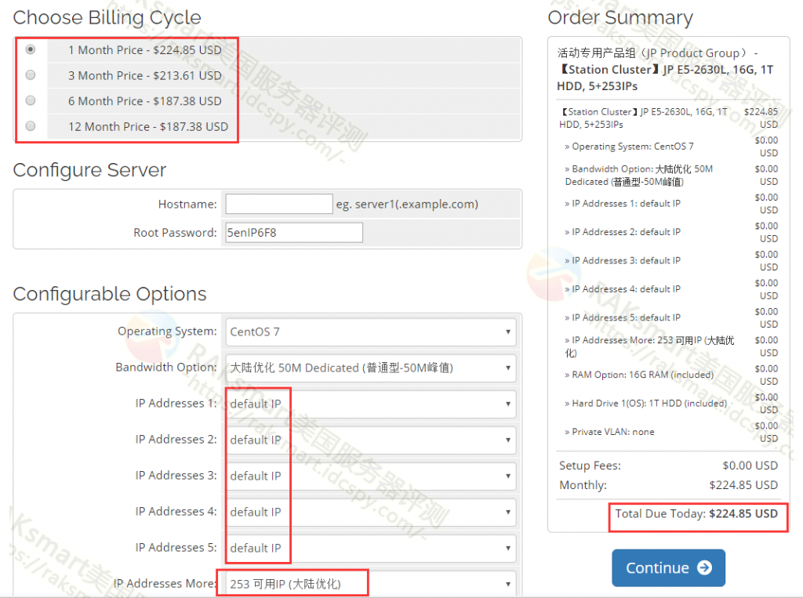
Task: Click the 'Configurable Options' heading
Action: coord(110,294)
